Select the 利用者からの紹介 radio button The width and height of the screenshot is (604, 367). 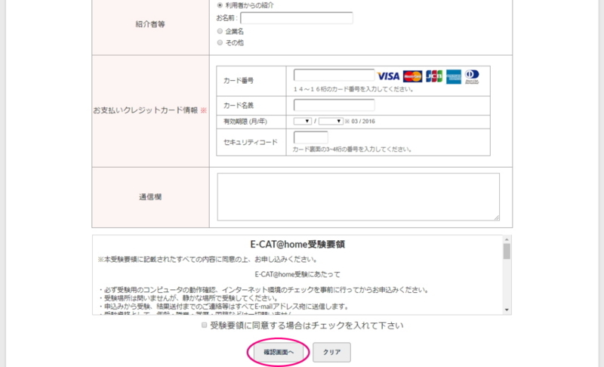(220, 5)
